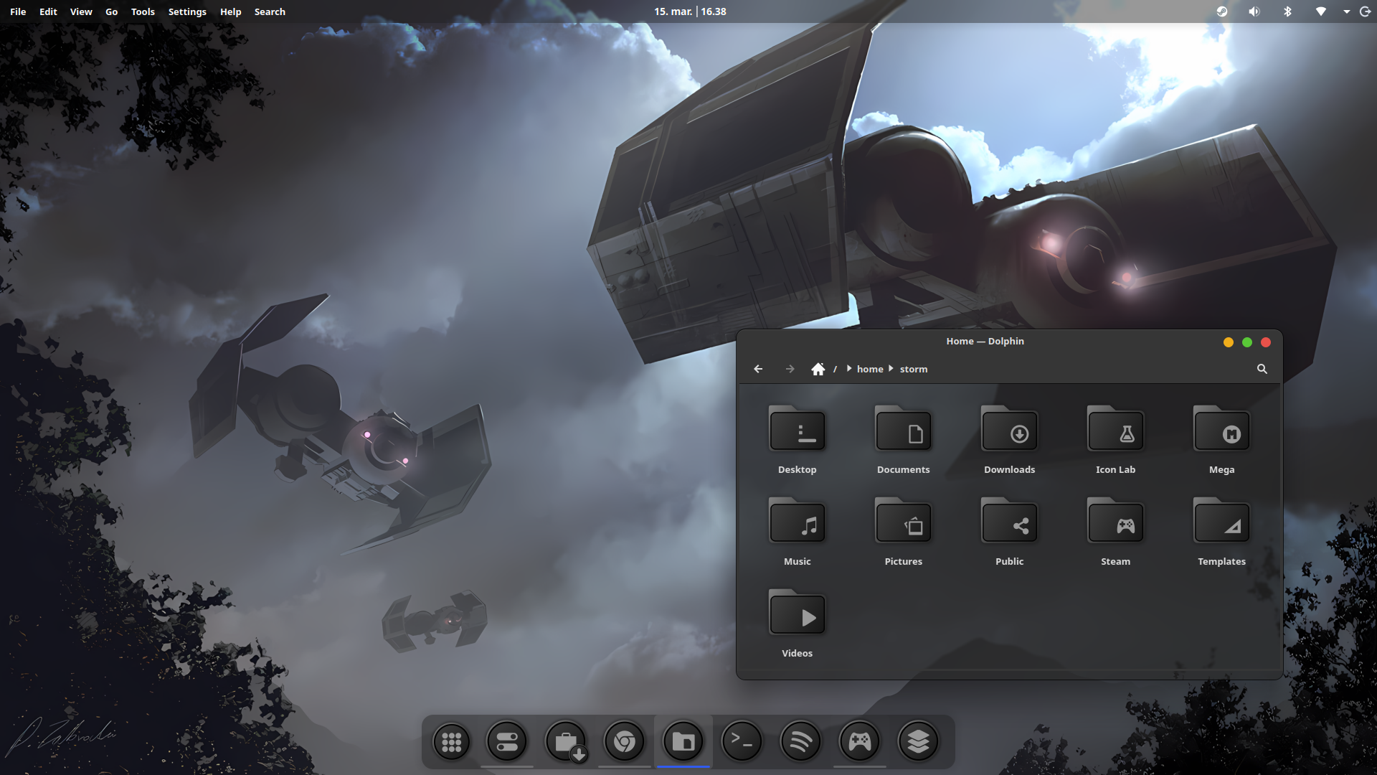This screenshot has width=1377, height=775.
Task: Maximize the Dolphin window with the green button
Action: [1247, 342]
